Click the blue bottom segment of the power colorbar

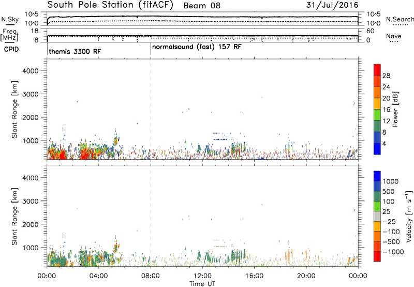click(x=377, y=149)
